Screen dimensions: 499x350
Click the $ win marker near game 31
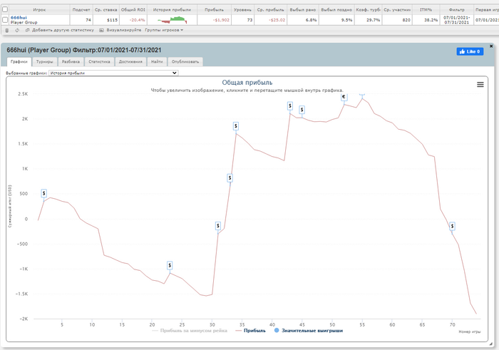pos(218,226)
